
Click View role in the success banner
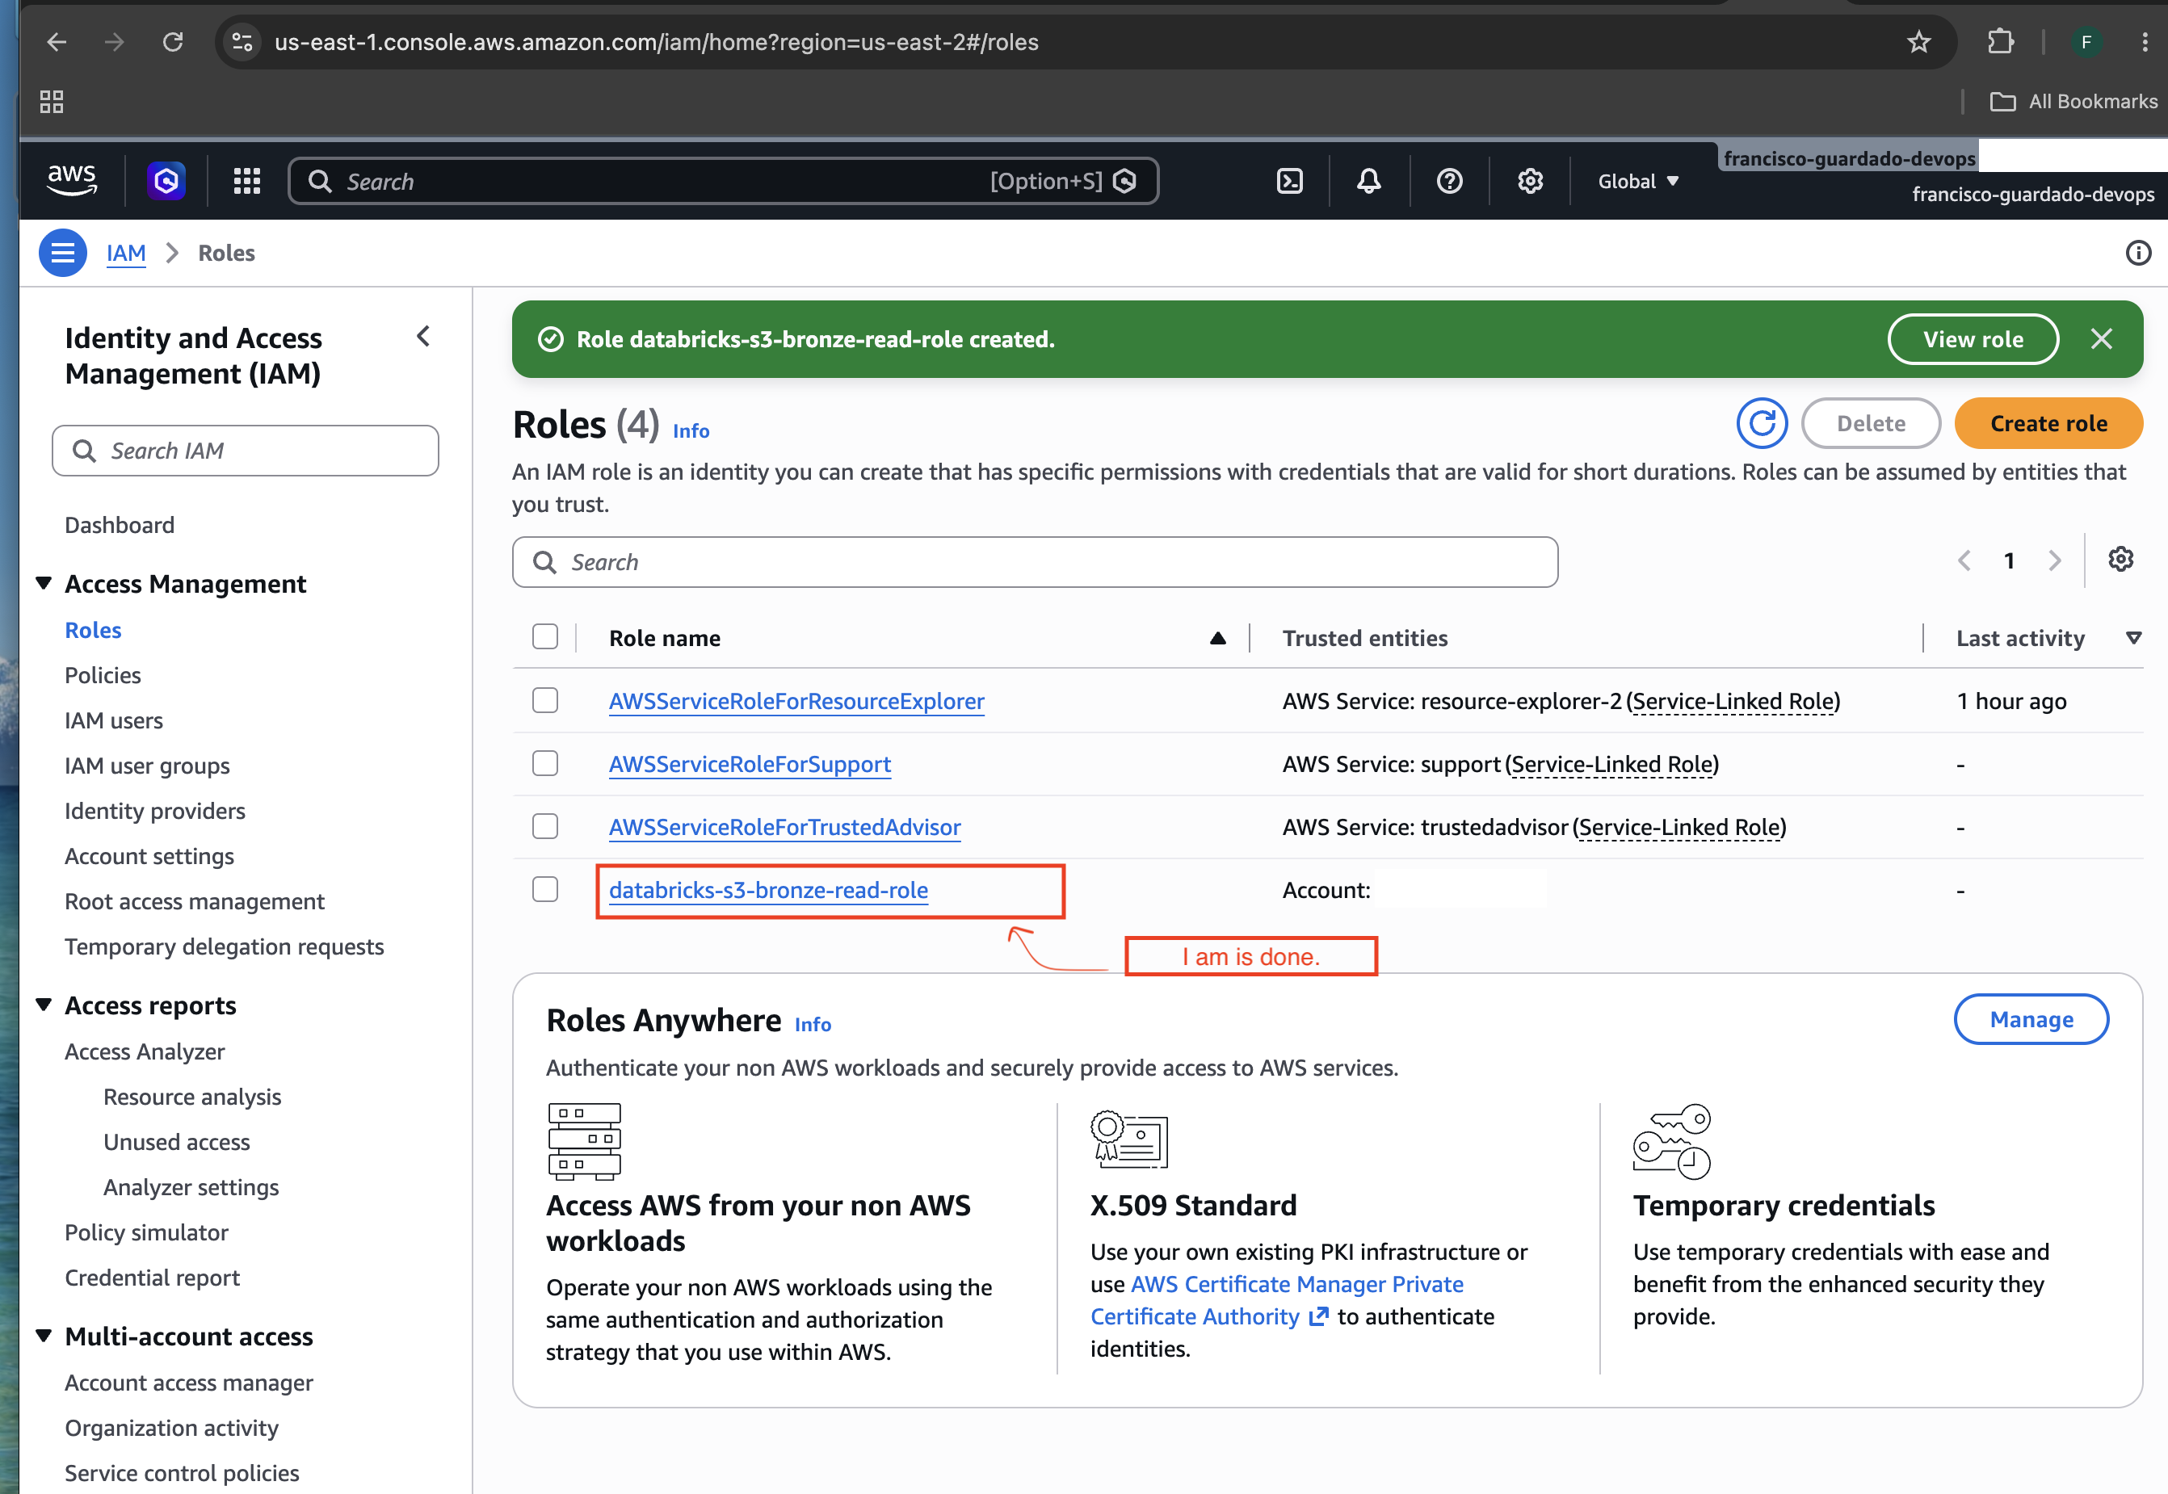[x=1973, y=339]
